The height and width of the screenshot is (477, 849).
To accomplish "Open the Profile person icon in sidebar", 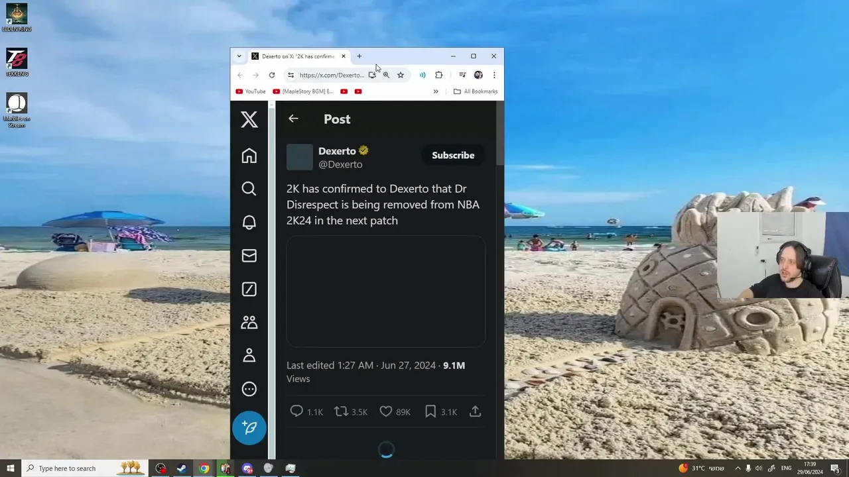I will pyautogui.click(x=249, y=356).
